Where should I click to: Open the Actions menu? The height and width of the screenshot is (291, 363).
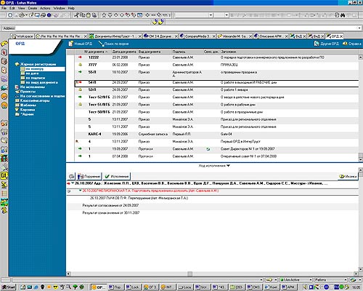[x=45, y=8]
